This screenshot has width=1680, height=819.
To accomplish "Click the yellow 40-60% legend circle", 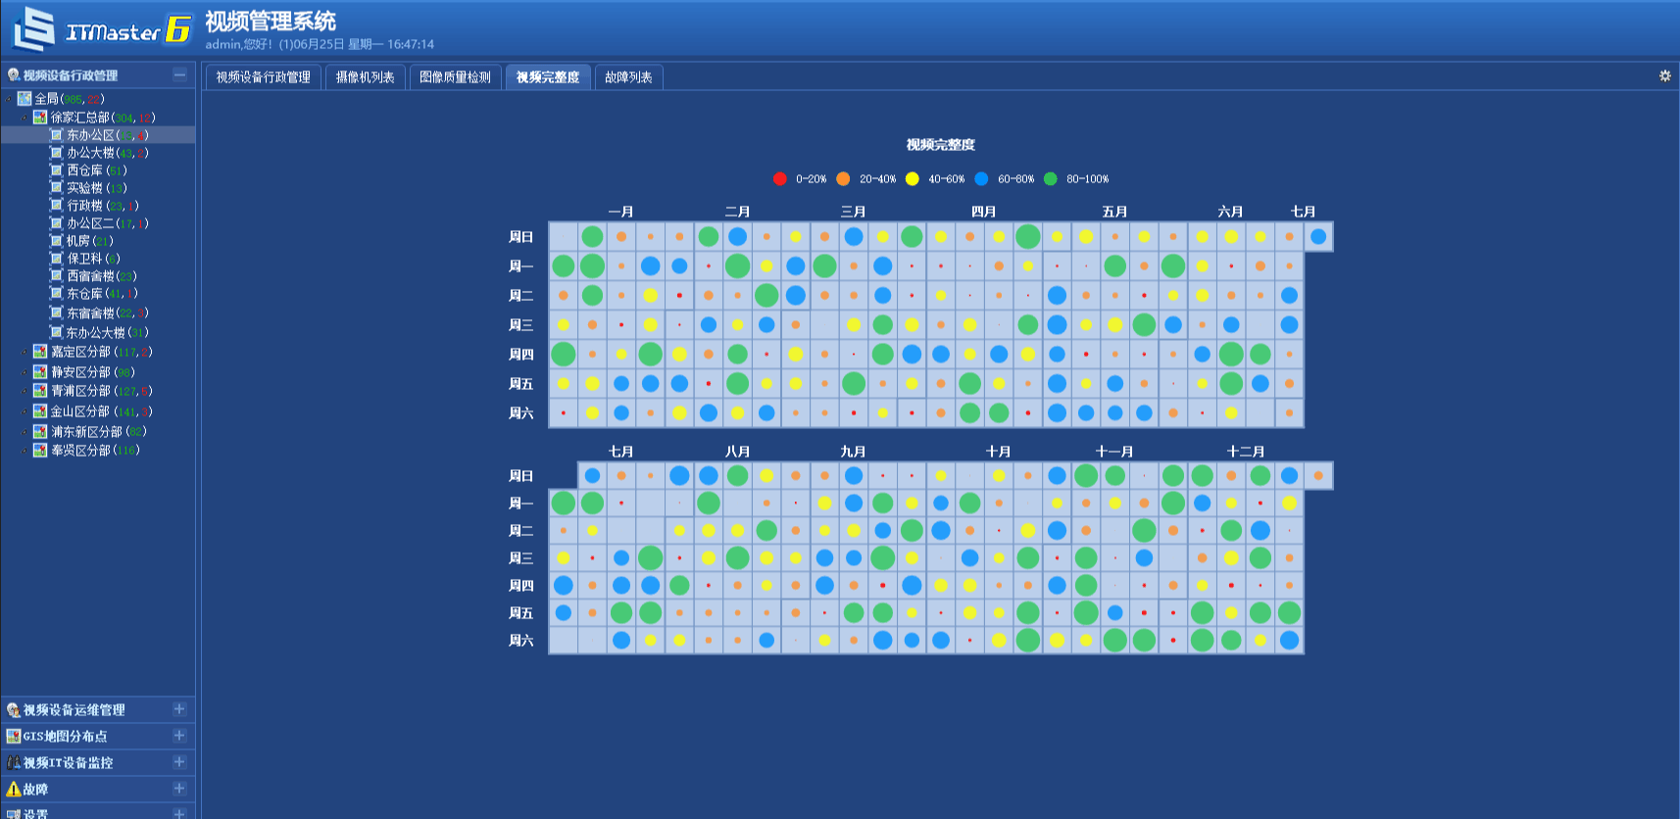I will click(913, 178).
